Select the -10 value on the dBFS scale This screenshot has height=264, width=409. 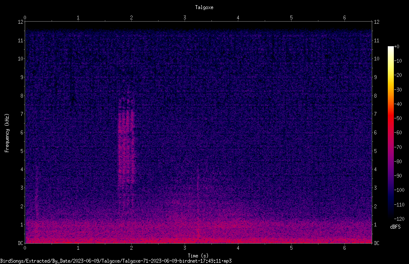click(398, 61)
